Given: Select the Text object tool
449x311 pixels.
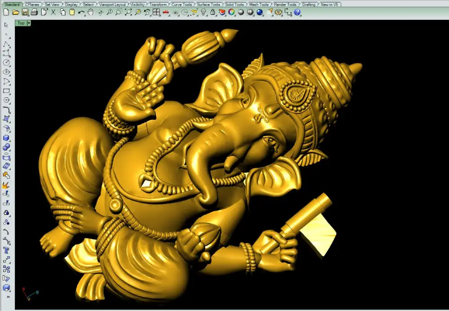Looking at the screenshot, I should tap(6, 250).
